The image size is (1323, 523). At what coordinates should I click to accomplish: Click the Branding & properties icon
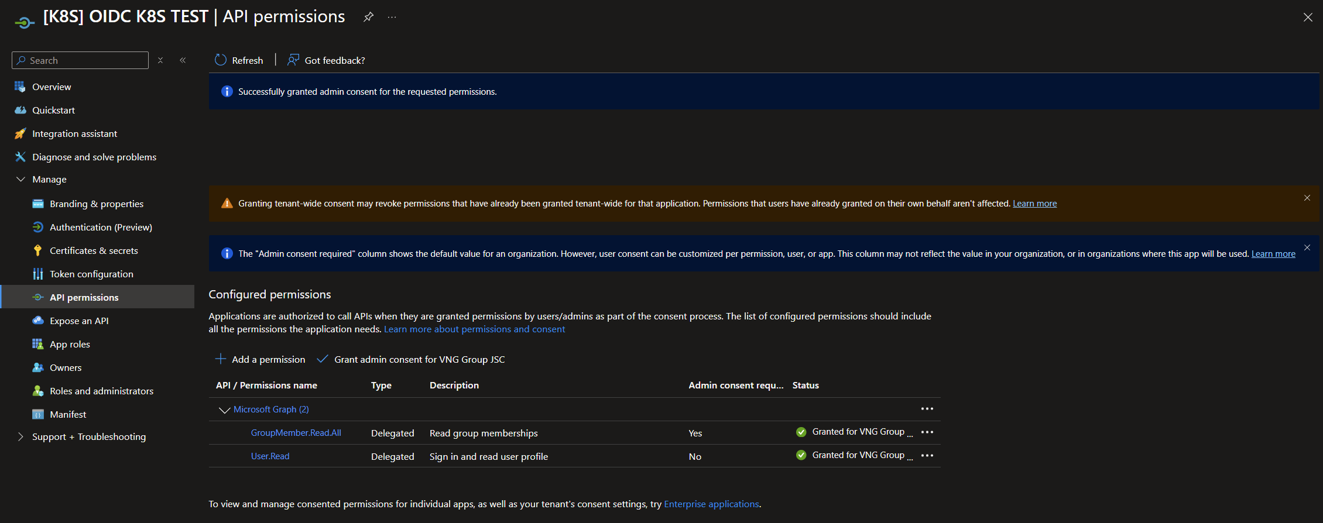click(38, 204)
